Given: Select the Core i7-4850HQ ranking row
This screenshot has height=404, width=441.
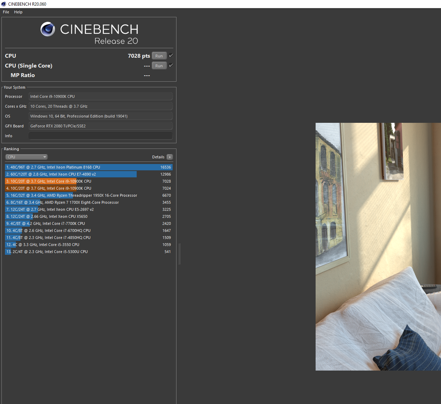Looking at the screenshot, I should pos(89,238).
